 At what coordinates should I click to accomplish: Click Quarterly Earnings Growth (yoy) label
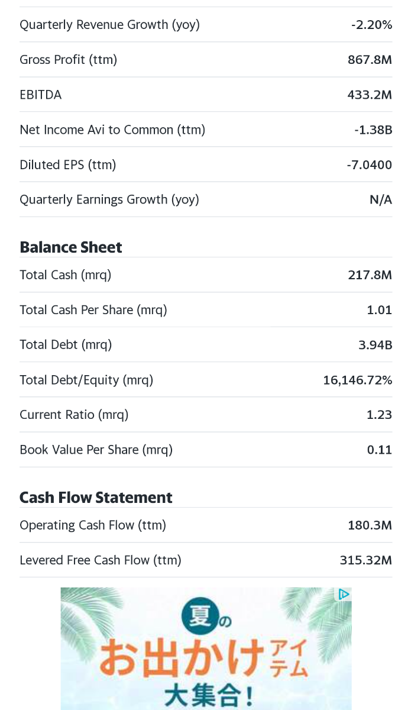(x=109, y=199)
